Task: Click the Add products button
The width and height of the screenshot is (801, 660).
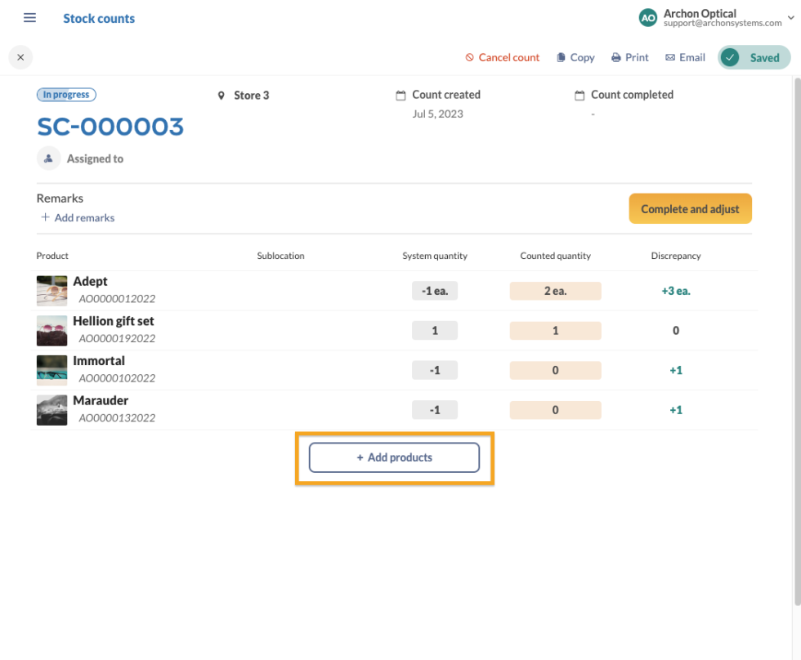Action: 394,457
